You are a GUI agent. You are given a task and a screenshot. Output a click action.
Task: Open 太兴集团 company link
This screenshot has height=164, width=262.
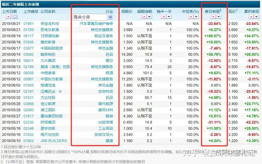(48, 61)
